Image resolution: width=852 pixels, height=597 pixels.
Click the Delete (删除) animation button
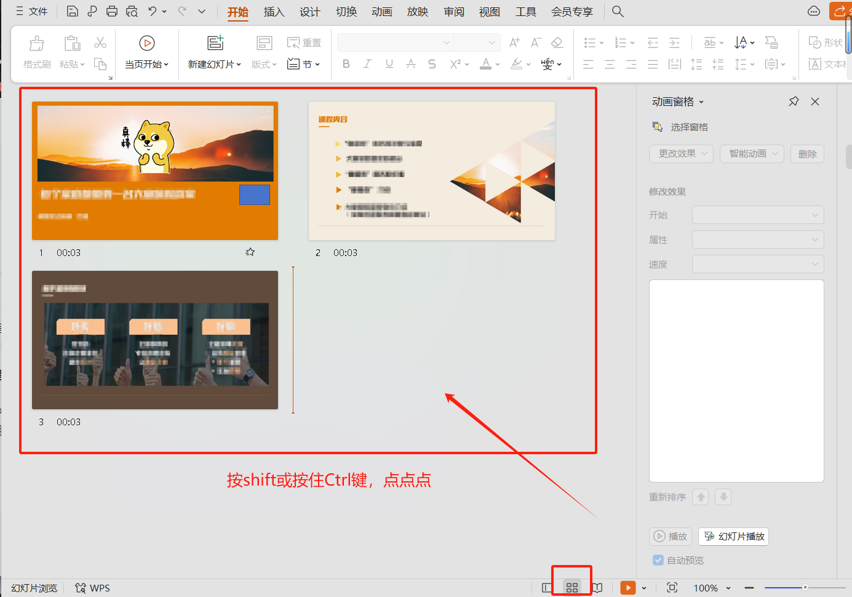point(807,154)
